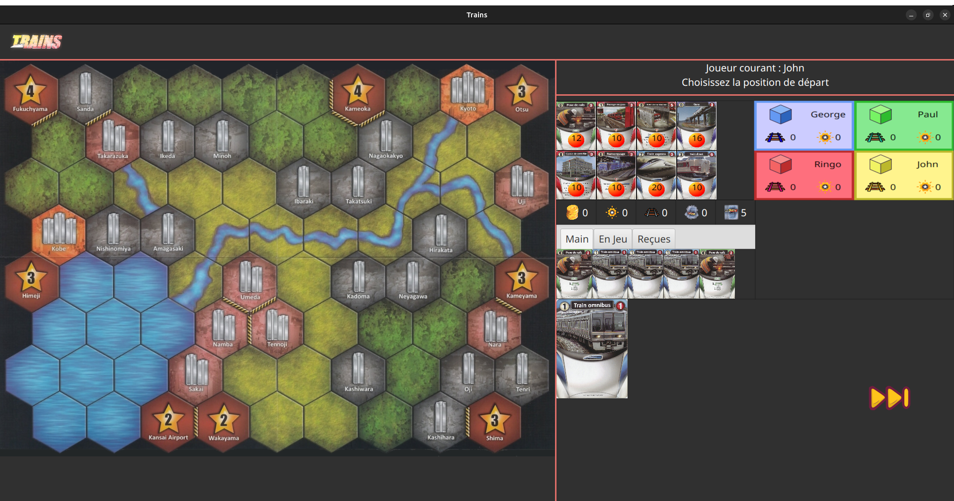This screenshot has width=954, height=501.
Task: Click the deck icon showing 5
Action: tap(731, 213)
